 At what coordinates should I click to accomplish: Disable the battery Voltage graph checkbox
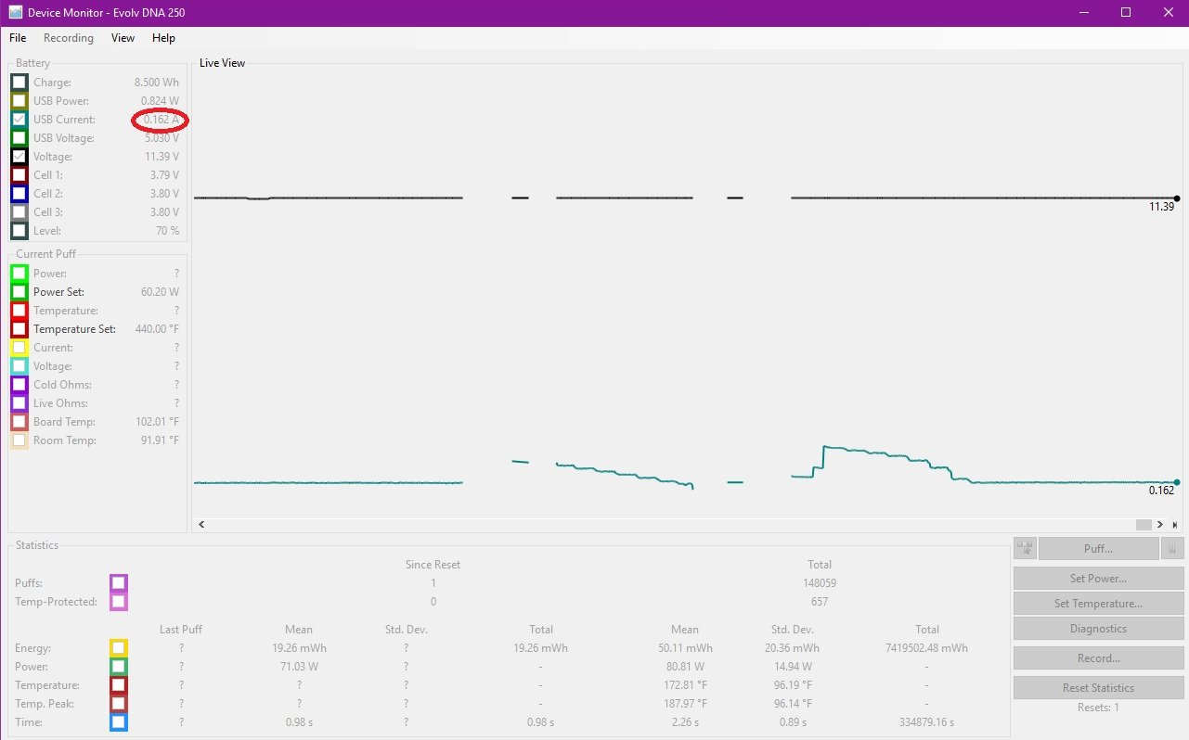click(x=19, y=157)
